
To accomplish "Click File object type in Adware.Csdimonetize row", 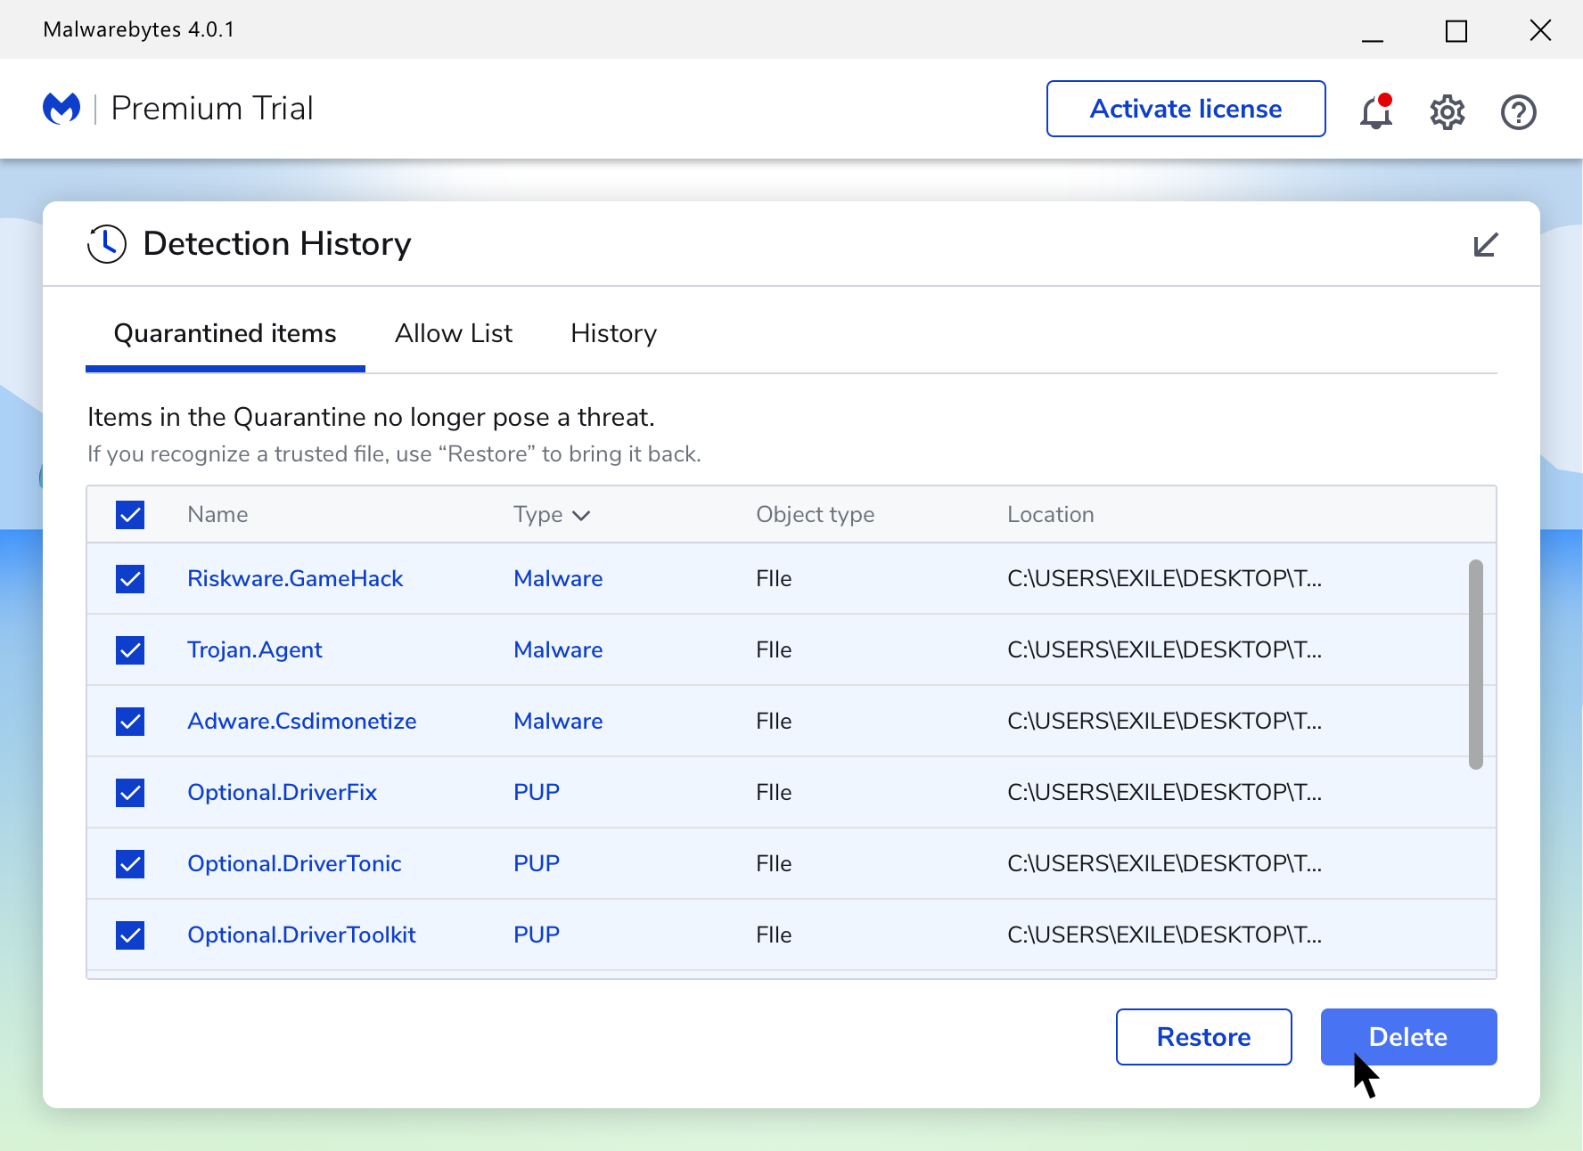I will click(774, 722).
